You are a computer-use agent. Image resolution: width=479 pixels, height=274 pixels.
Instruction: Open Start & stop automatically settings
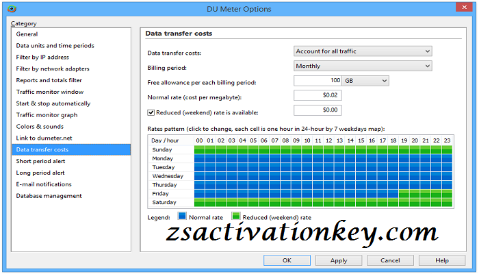click(71, 103)
